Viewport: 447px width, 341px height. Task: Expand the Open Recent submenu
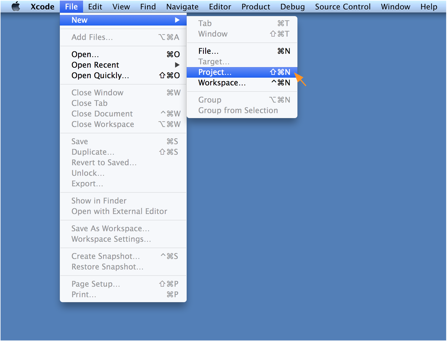click(123, 65)
